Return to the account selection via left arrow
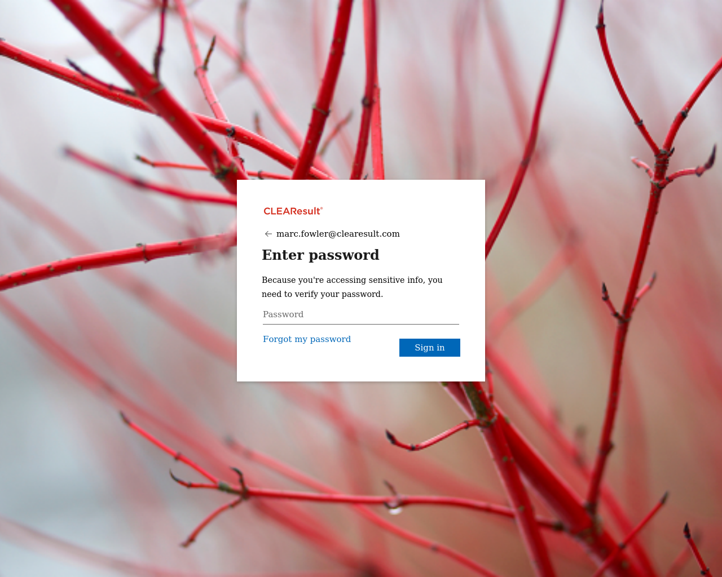722x577 pixels. point(268,234)
